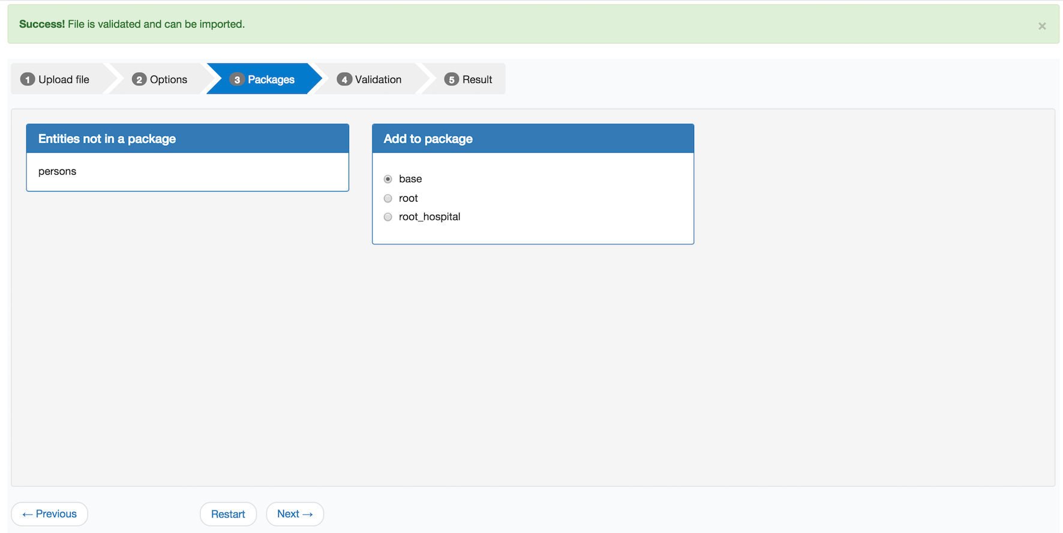Screen dimensions: 1063x533
Task: Click the Entities not in a package header
Action: click(x=188, y=139)
